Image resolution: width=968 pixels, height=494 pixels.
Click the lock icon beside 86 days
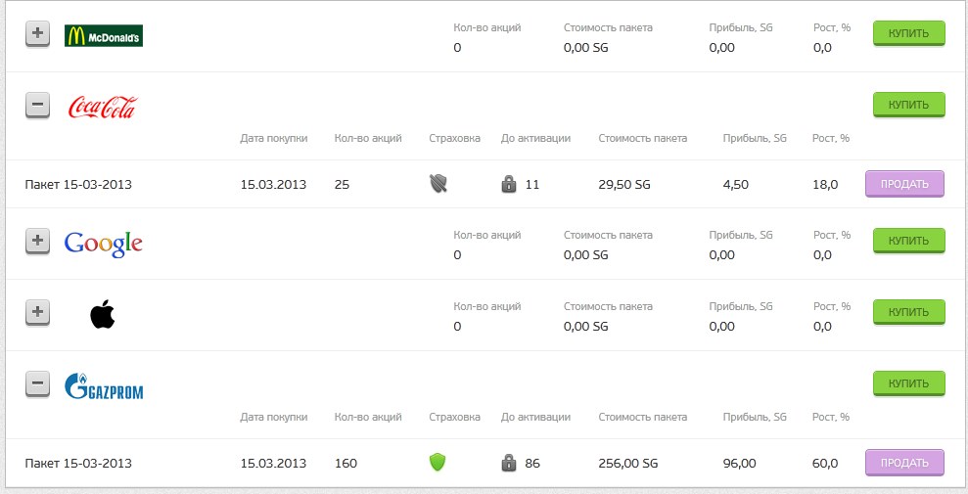point(509,463)
